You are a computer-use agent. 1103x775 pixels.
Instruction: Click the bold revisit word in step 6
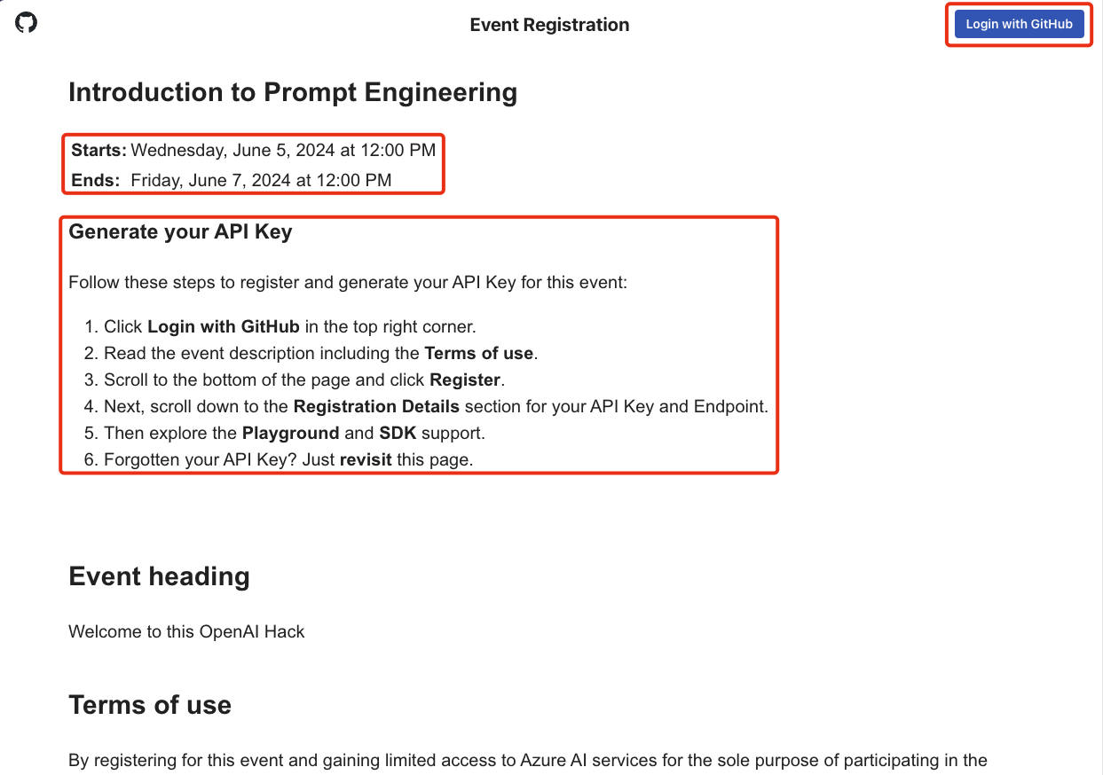366,460
